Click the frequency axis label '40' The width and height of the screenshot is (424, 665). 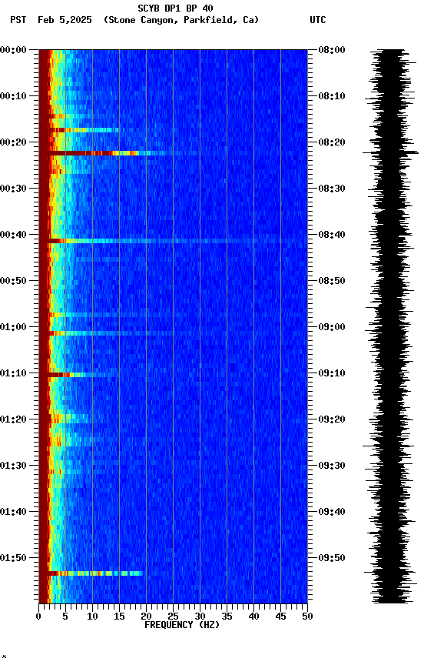[x=253, y=617]
